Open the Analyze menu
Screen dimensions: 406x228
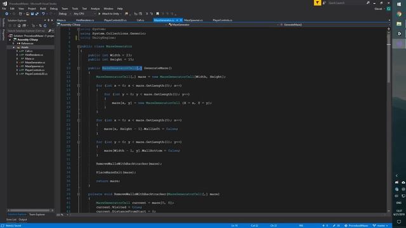pyautogui.click(x=95, y=8)
